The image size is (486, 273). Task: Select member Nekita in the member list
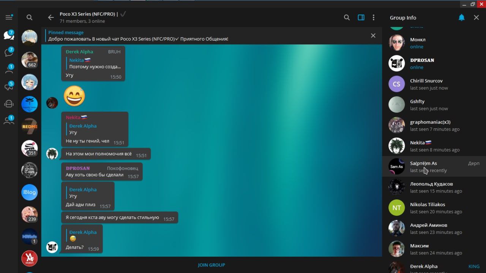coord(434,146)
